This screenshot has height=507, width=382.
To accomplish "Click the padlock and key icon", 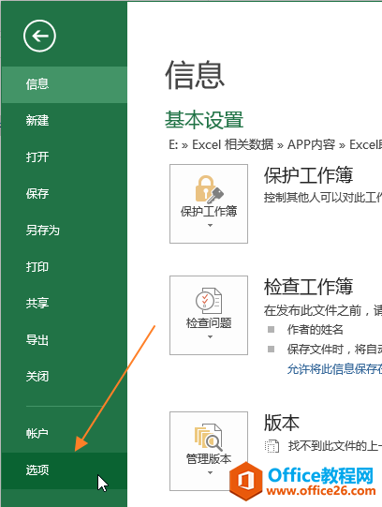I will click(x=209, y=189).
